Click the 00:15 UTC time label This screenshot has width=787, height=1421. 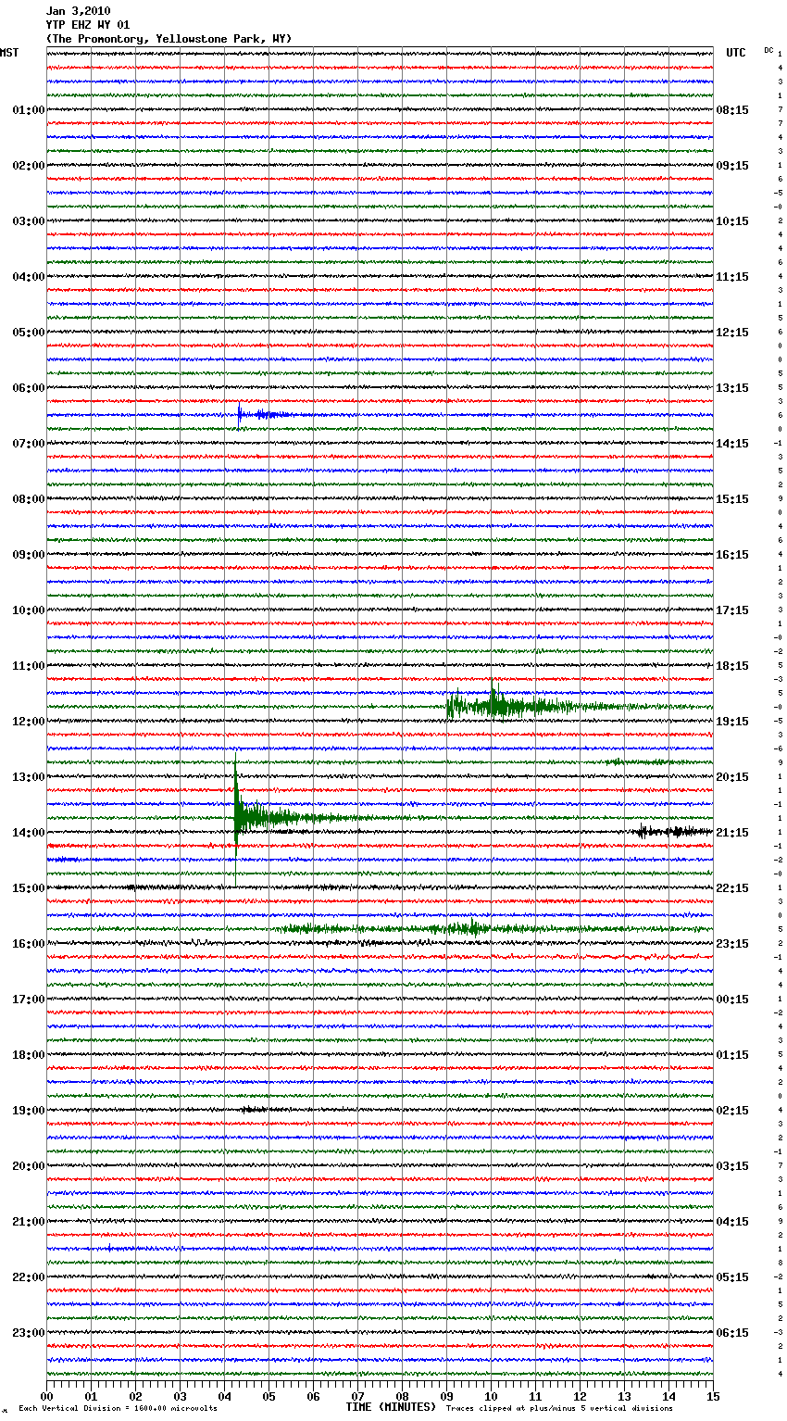coord(732,1000)
